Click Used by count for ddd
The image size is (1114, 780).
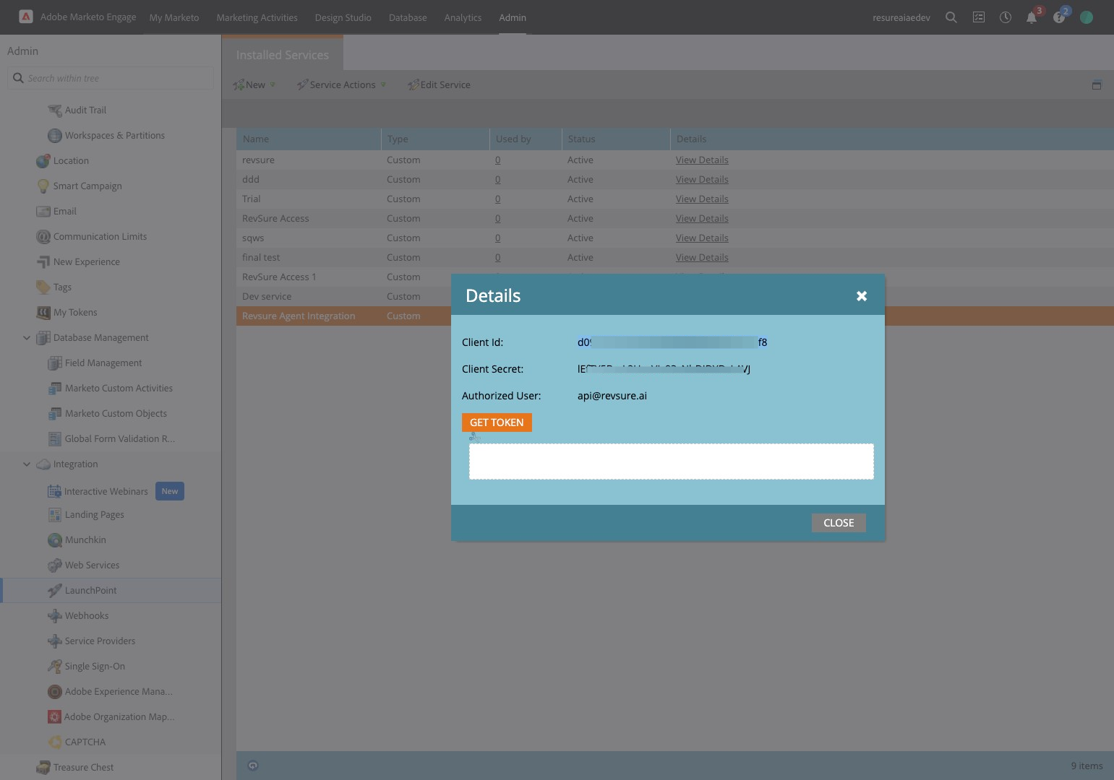click(x=497, y=179)
